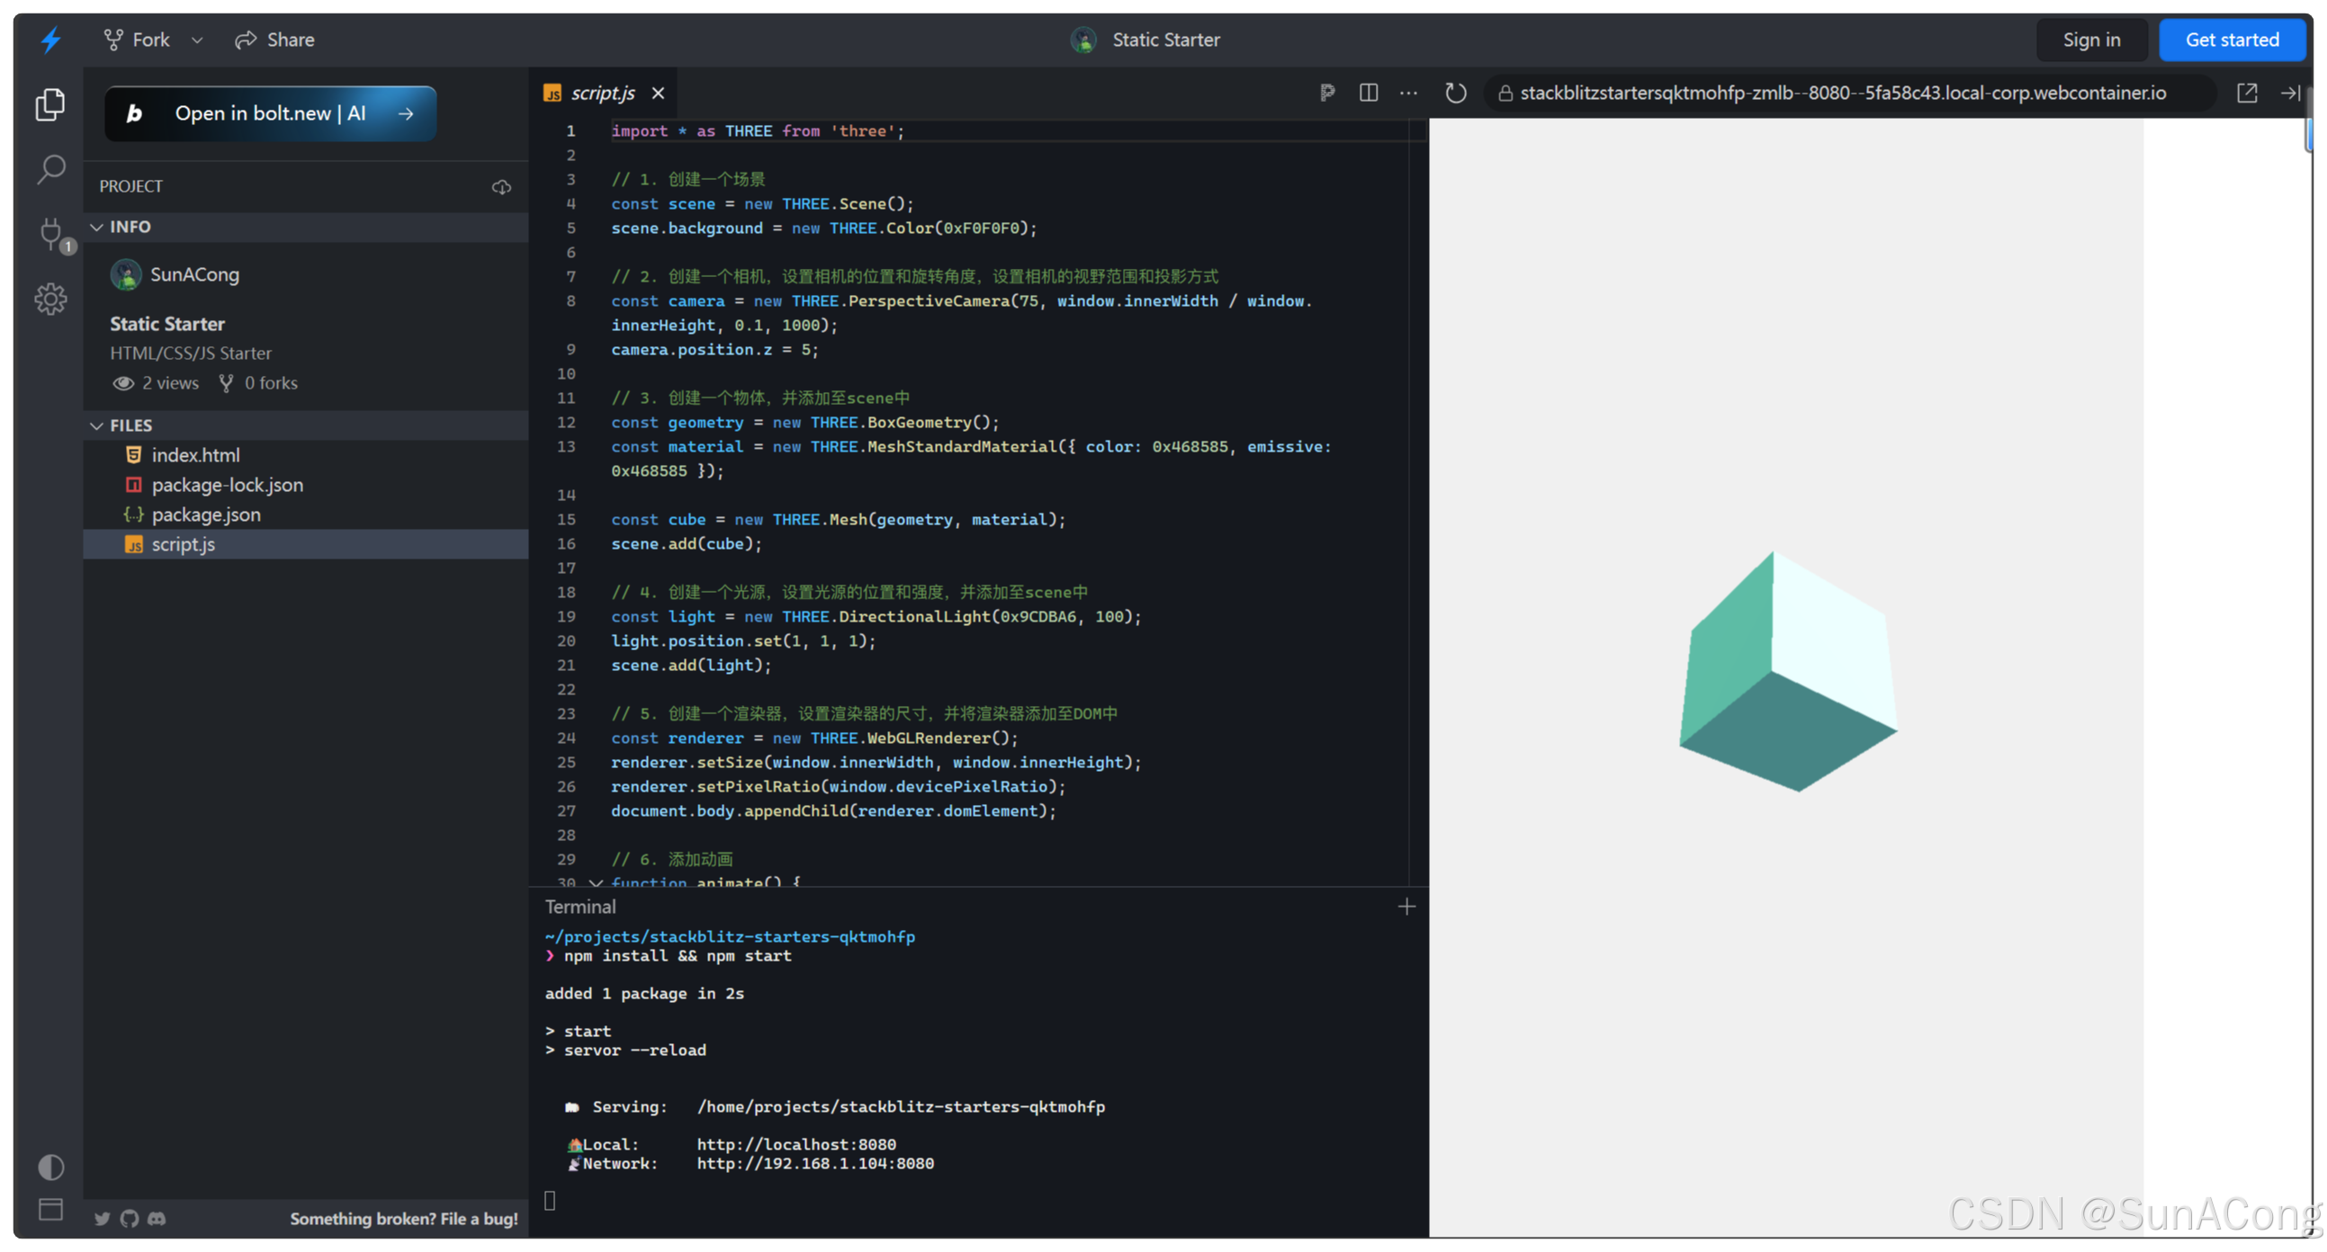Click the editor split layout icon
Screen dimensions: 2327x1252
click(1369, 93)
